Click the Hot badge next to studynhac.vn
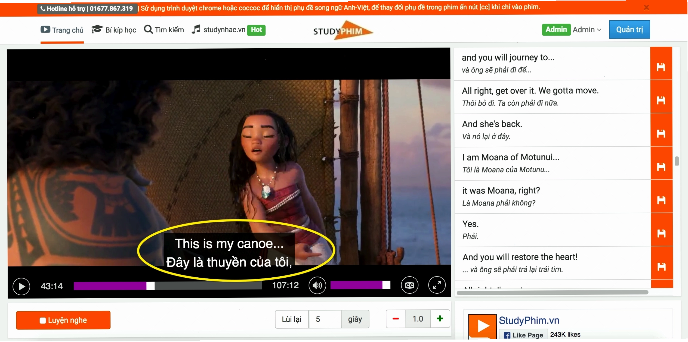The height and width of the screenshot is (342, 688). pos(256,30)
